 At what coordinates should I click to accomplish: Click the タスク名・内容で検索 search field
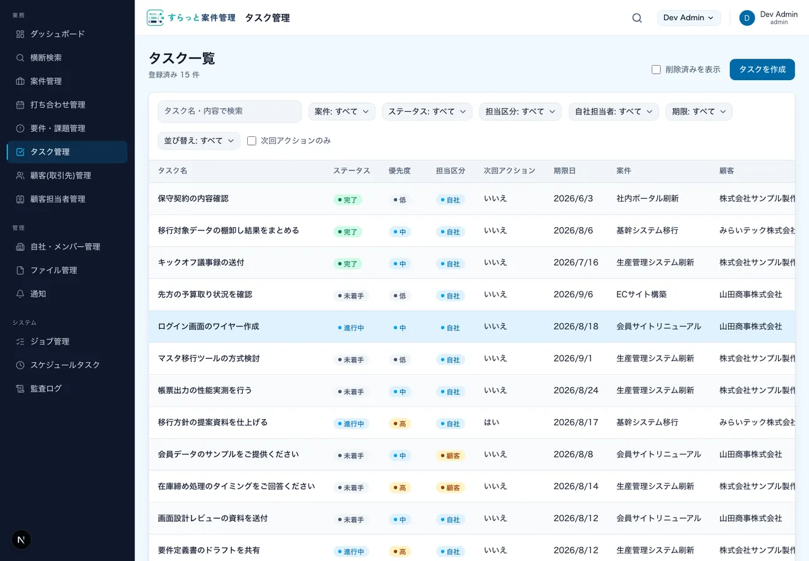pos(229,111)
